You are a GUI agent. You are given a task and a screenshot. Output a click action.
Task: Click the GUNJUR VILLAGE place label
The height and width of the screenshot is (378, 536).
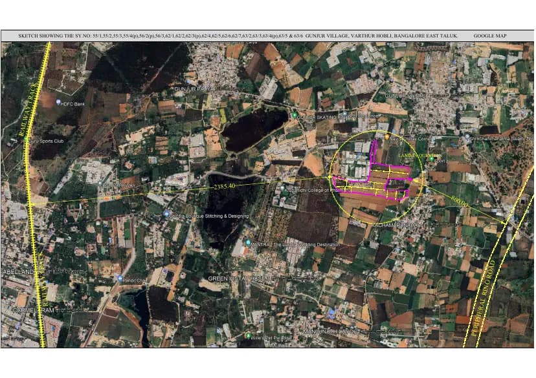(x=406, y=96)
